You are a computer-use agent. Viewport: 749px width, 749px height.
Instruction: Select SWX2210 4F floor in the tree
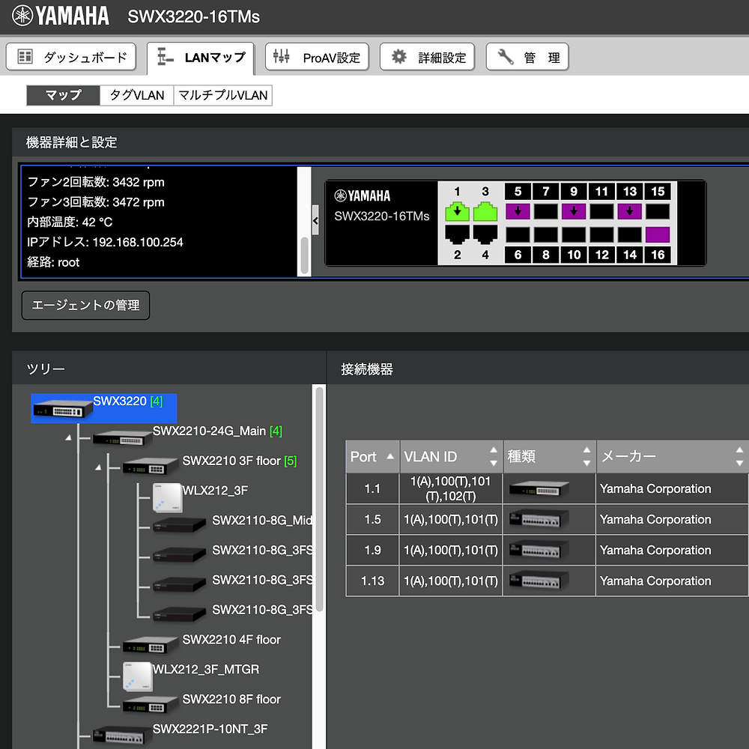point(231,640)
